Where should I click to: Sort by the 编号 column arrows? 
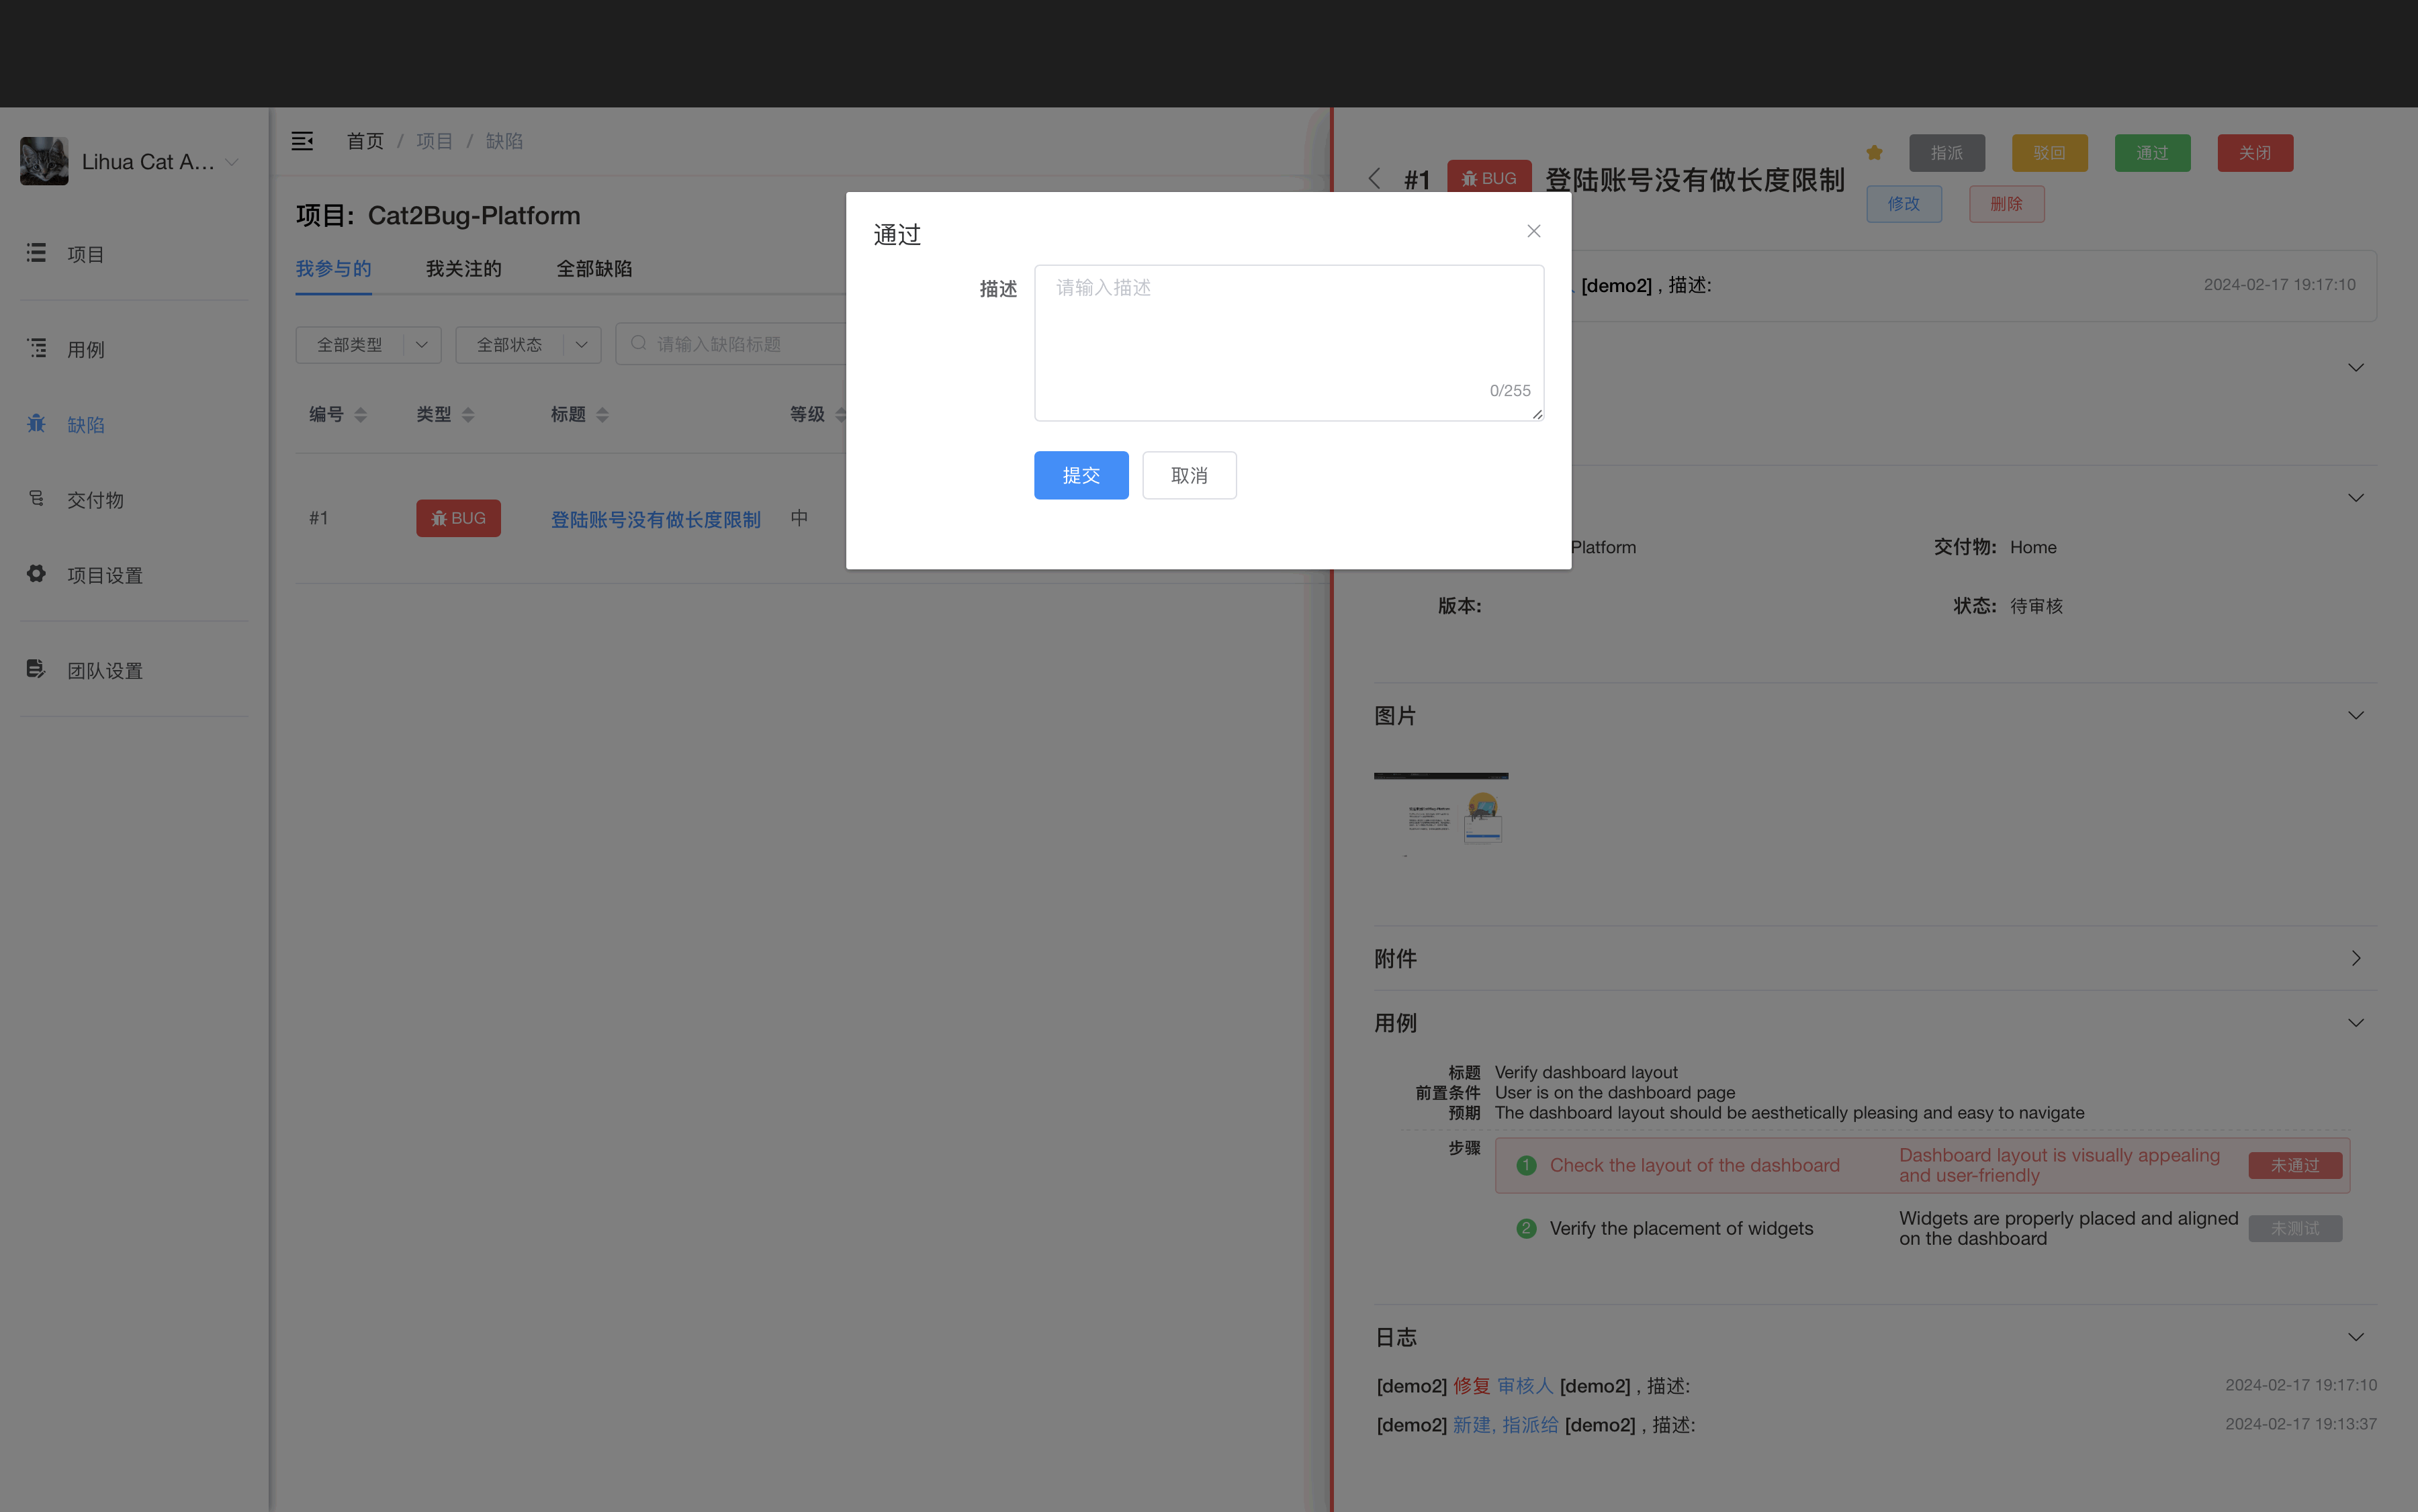point(361,414)
